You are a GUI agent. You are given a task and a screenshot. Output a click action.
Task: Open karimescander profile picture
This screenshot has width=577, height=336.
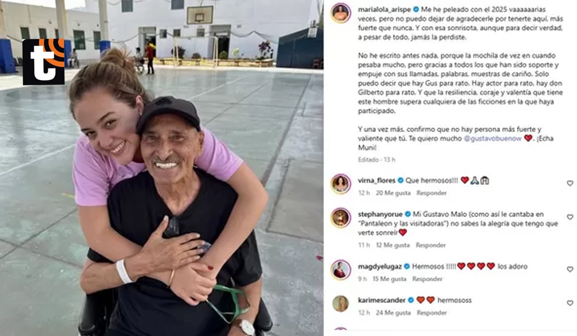[340, 303]
